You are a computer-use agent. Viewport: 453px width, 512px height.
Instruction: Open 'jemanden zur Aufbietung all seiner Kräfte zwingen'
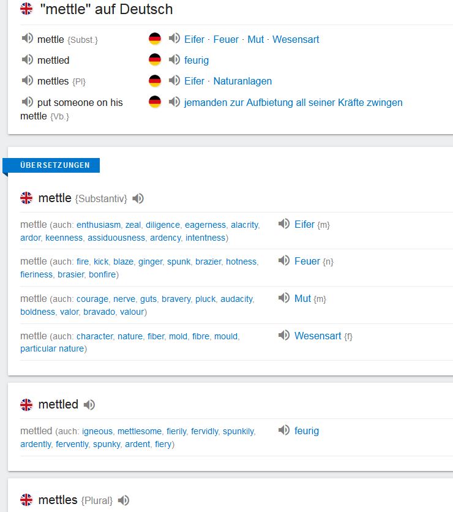pos(293,102)
